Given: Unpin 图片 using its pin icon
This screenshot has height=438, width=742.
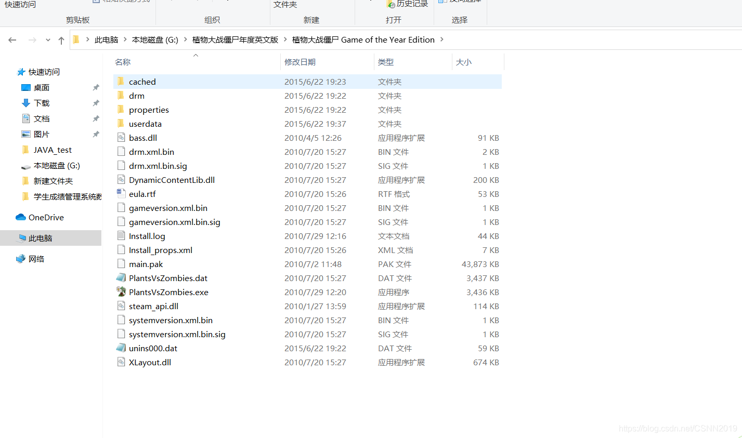Looking at the screenshot, I should [x=96, y=134].
